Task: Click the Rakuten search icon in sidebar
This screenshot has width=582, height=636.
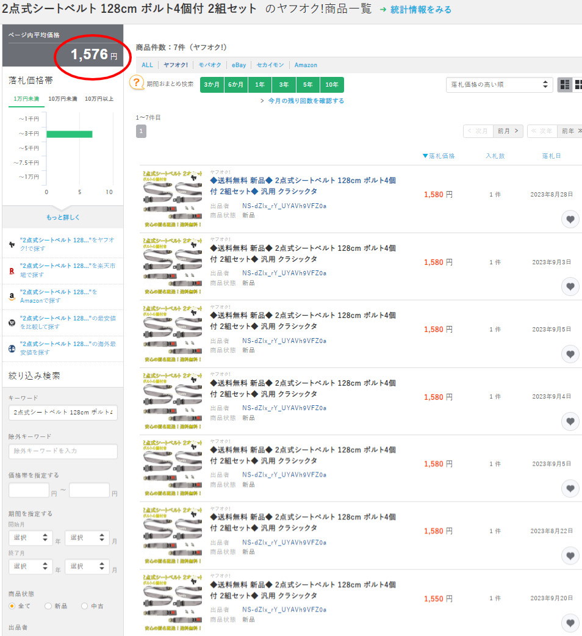Action: click(x=12, y=270)
